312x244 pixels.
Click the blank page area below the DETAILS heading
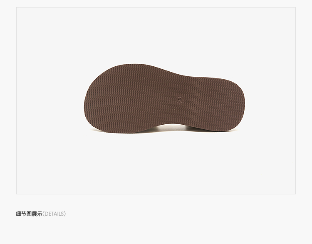(x=156, y=231)
